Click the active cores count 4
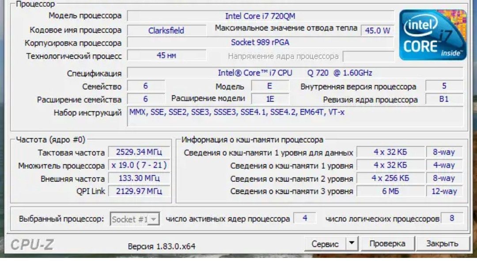The width and height of the screenshot is (477, 261). point(305,218)
